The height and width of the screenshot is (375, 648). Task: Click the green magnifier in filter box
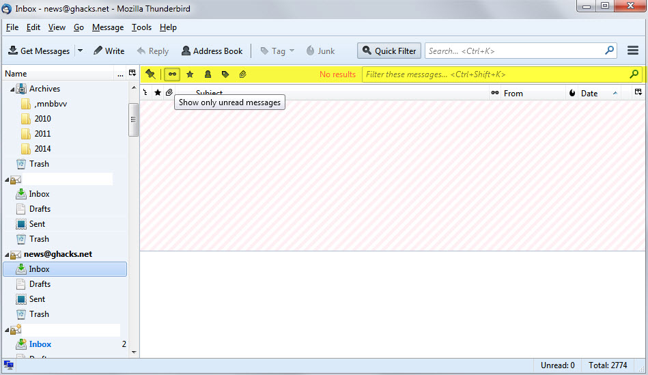[634, 74]
